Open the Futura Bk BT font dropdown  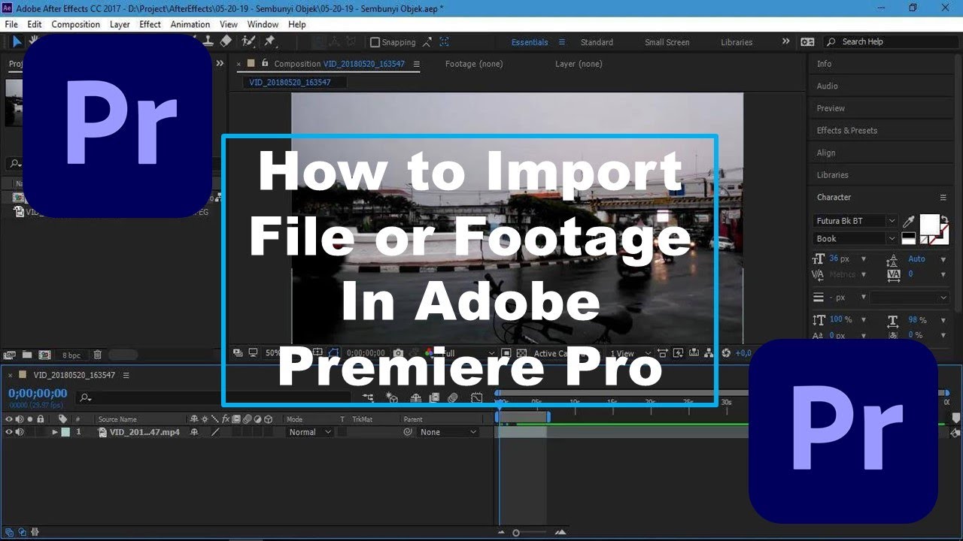855,221
